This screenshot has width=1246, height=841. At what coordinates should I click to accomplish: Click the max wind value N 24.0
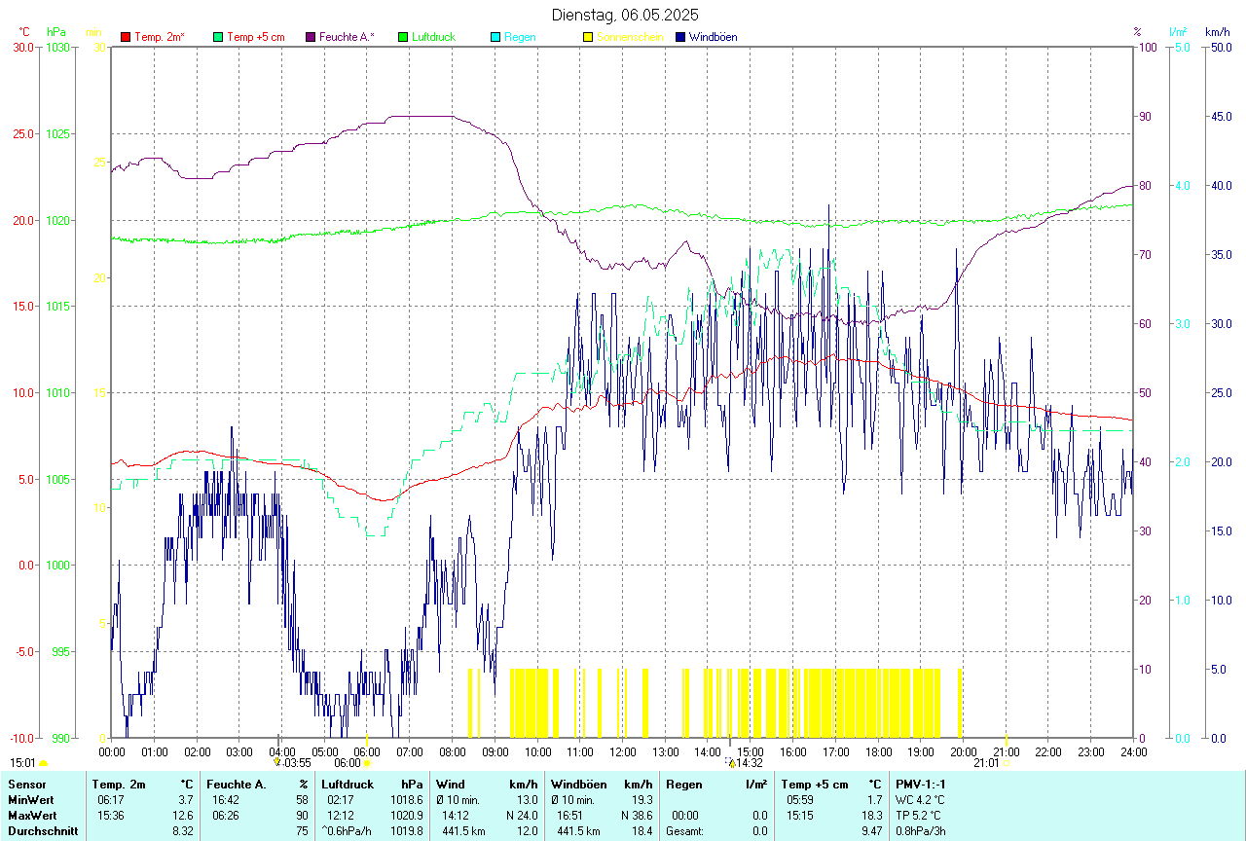coord(522,816)
